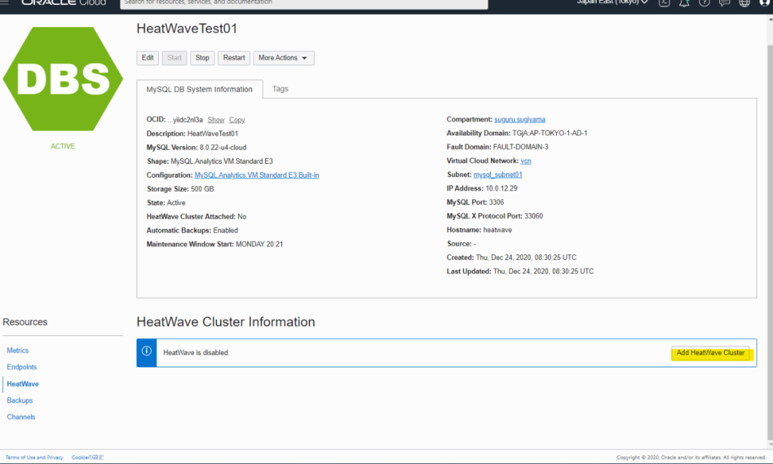This screenshot has width=773, height=464.
Task: Select MySQL DB System Information tab
Action: click(x=199, y=90)
